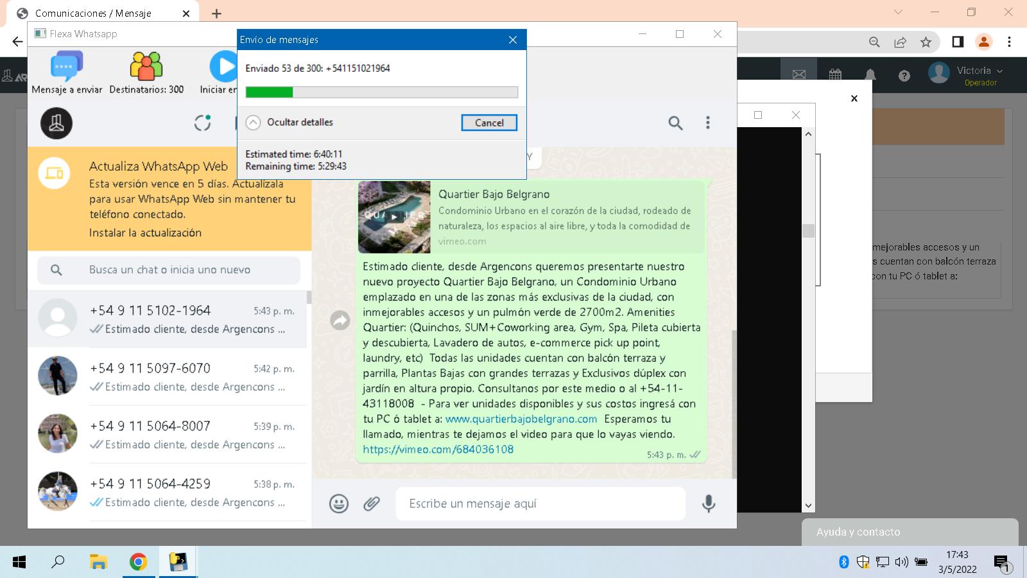Click the Mensaje a enviar icon

pos(67,66)
